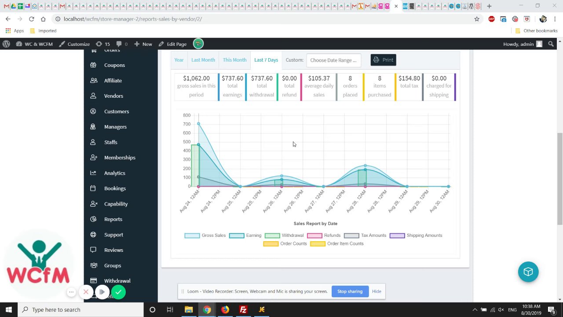
Task: Switch to the Last Month tab
Action: click(x=203, y=60)
